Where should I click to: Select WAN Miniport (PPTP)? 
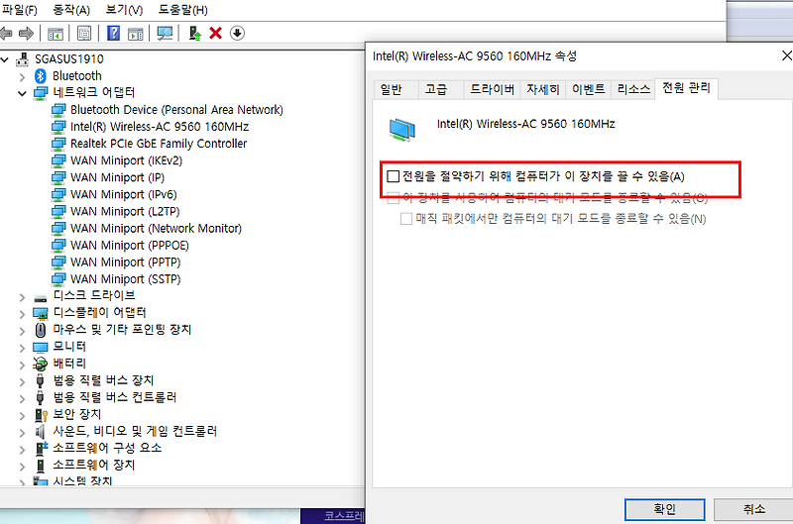126,262
